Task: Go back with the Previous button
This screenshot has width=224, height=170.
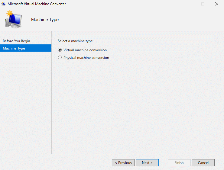Action: [x=123, y=162]
